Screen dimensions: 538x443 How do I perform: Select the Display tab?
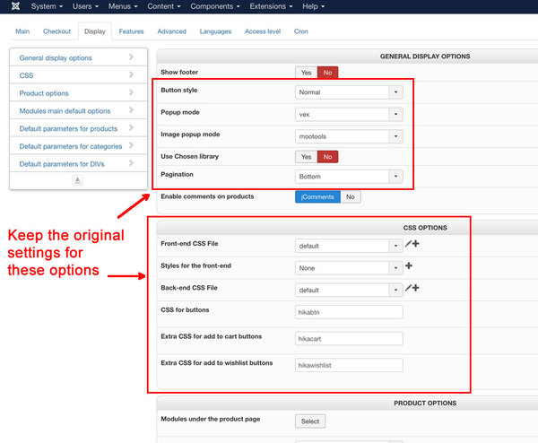[95, 31]
